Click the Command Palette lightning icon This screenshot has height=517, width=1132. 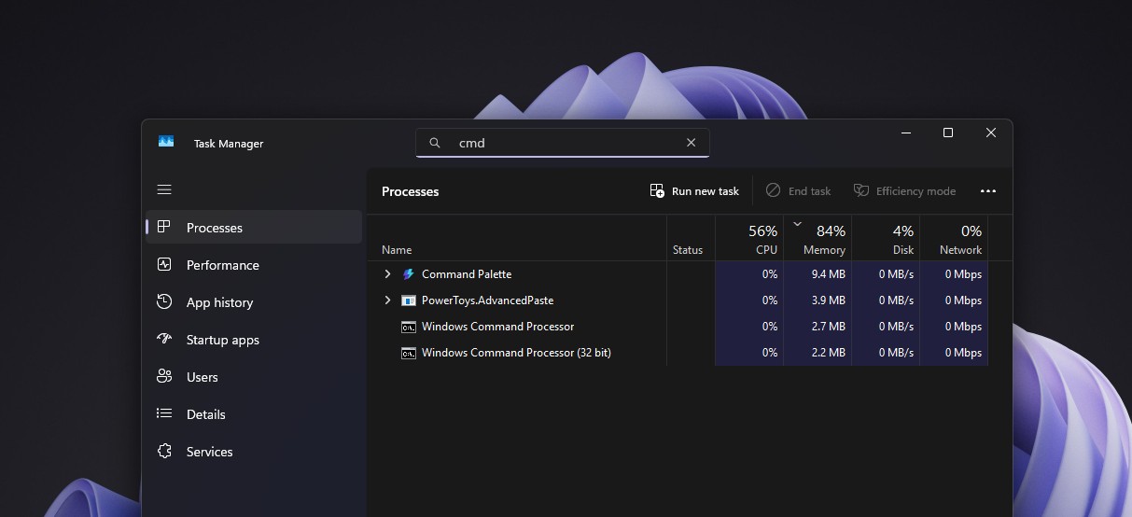408,274
